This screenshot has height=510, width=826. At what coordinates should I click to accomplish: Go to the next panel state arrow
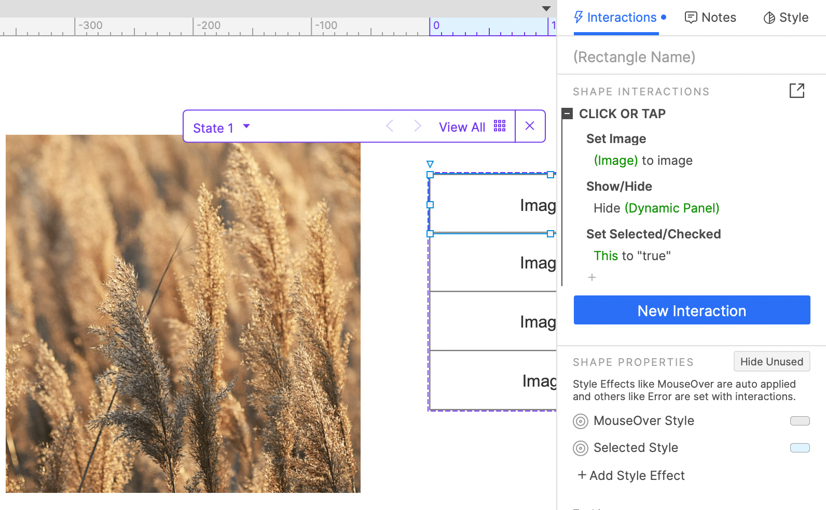(x=417, y=126)
